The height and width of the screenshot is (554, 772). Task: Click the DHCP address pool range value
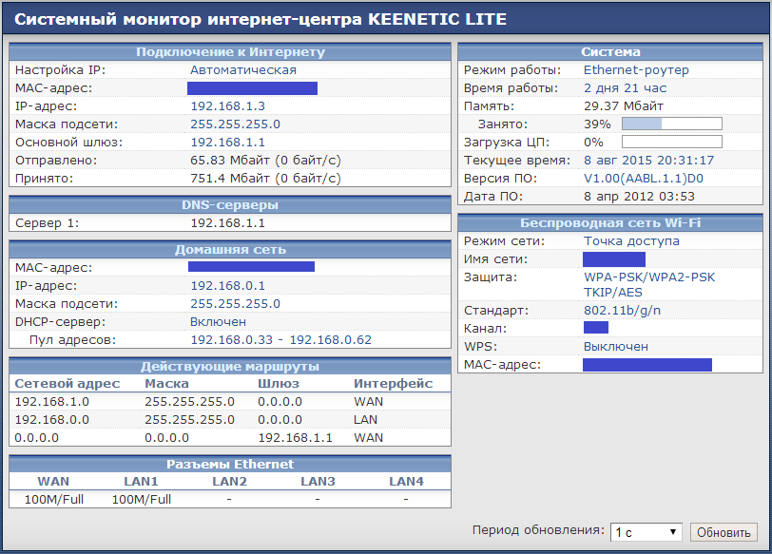280,339
